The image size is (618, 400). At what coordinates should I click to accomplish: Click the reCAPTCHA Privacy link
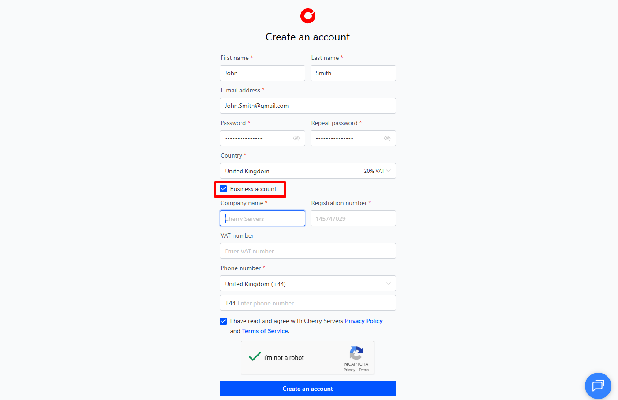coord(349,370)
